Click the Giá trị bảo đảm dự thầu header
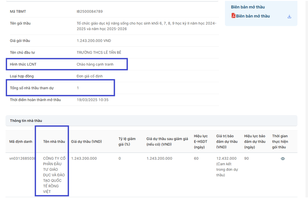Screen dimensions: 308x198 point(227,141)
